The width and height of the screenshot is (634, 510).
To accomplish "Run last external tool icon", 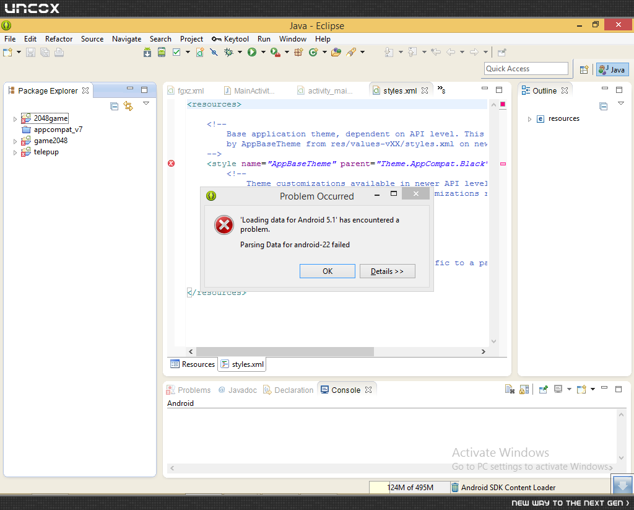I will point(276,52).
